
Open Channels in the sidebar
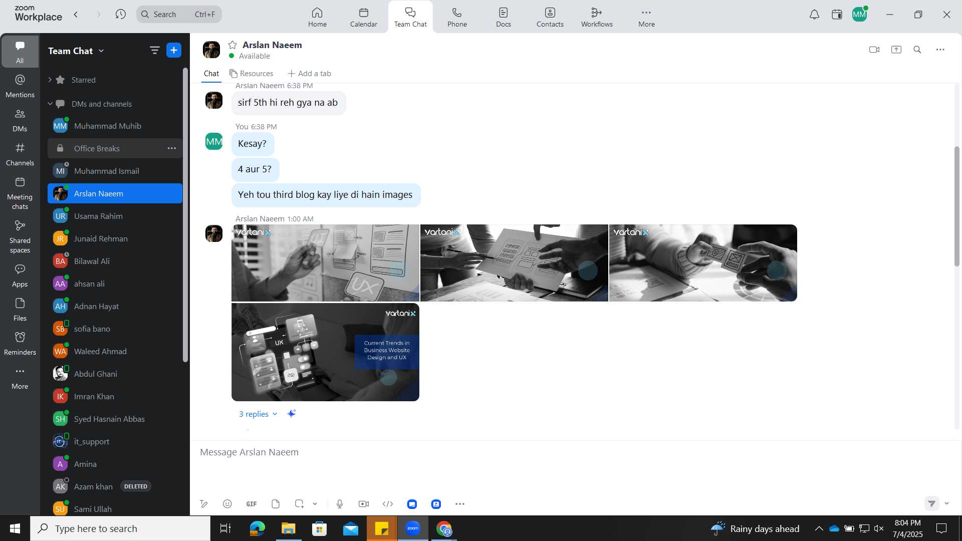pyautogui.click(x=20, y=154)
